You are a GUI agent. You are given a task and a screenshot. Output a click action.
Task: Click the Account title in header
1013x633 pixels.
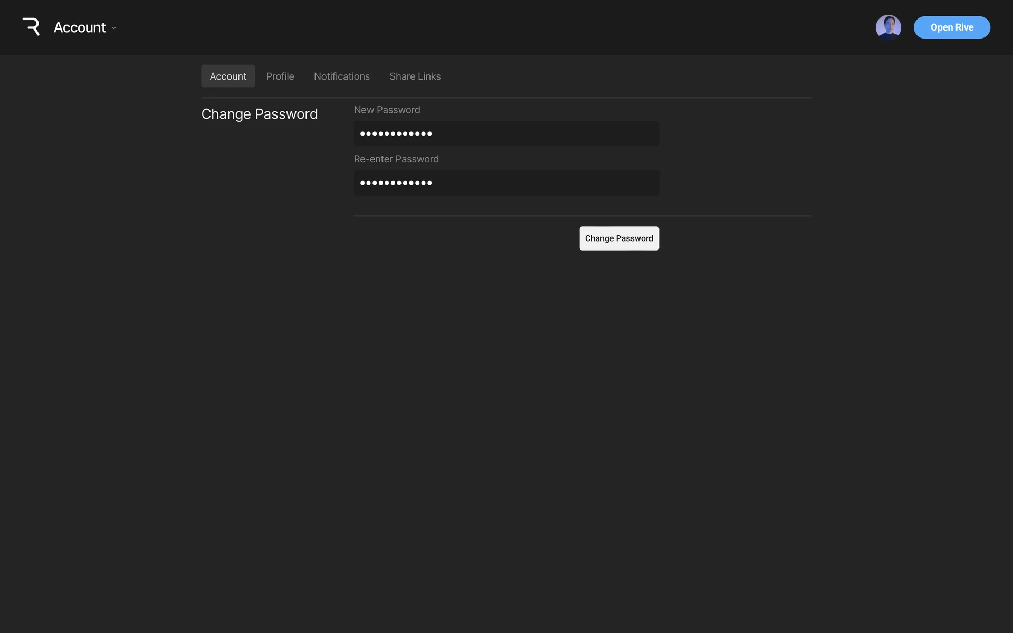80,27
